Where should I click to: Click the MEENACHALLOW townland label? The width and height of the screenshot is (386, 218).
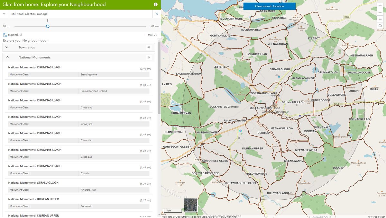tap(282, 128)
